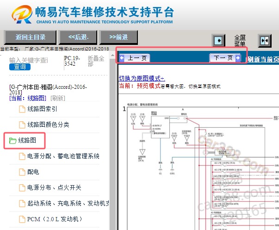
Task: Go back with <<后退 button
Action: tap(78, 37)
